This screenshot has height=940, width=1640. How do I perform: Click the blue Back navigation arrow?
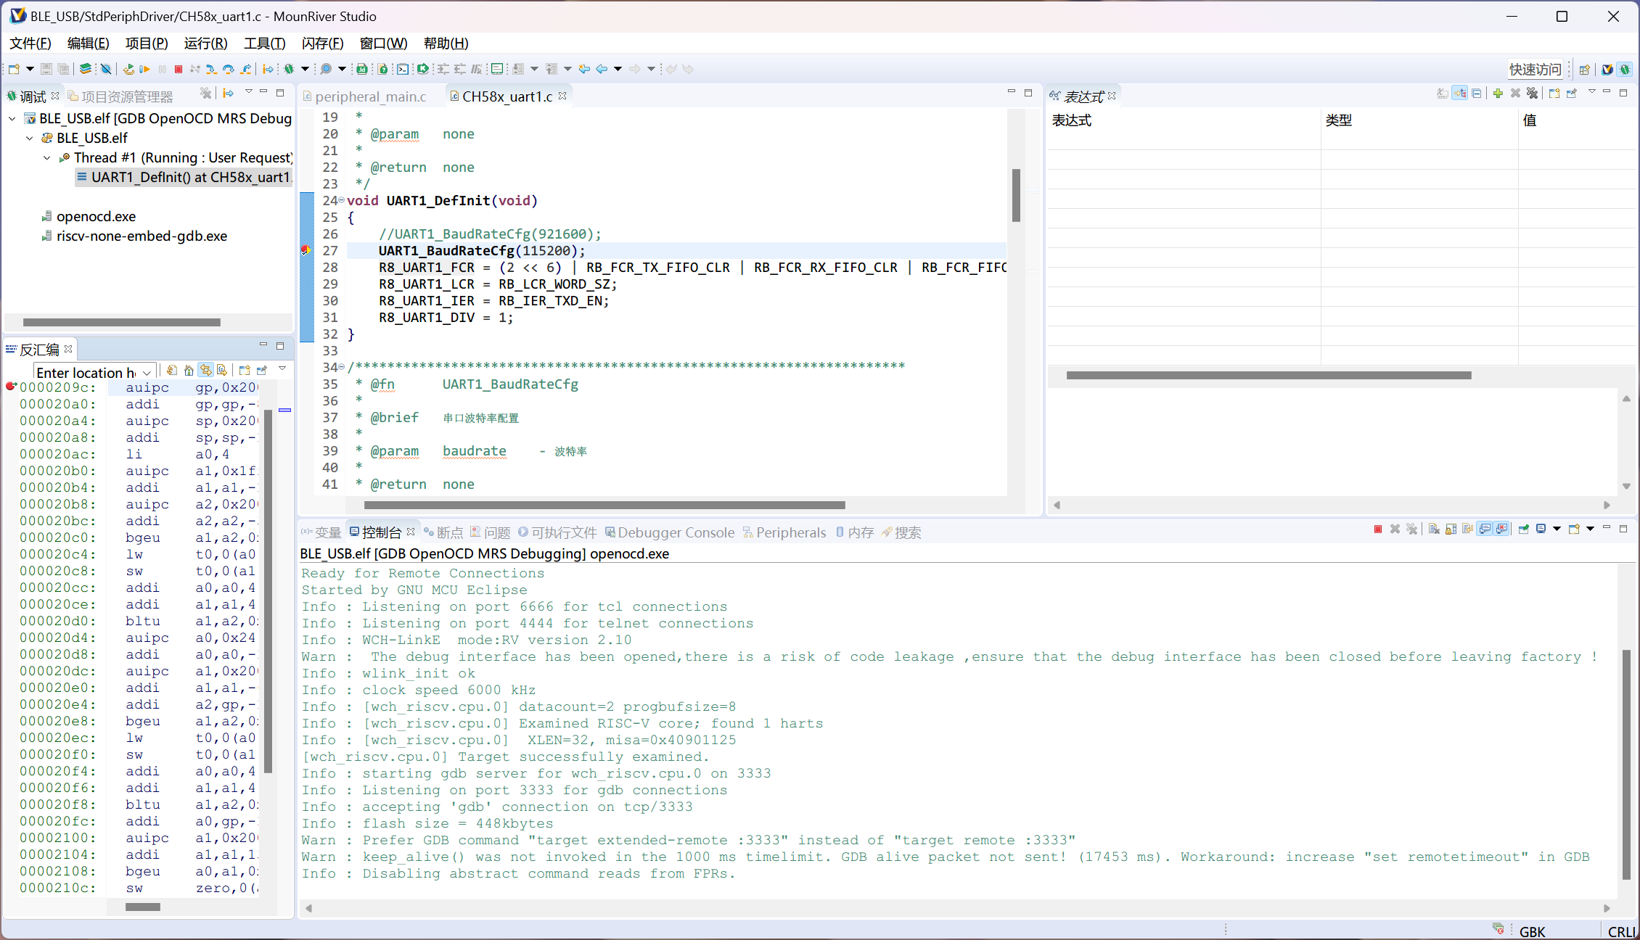pos(602,69)
